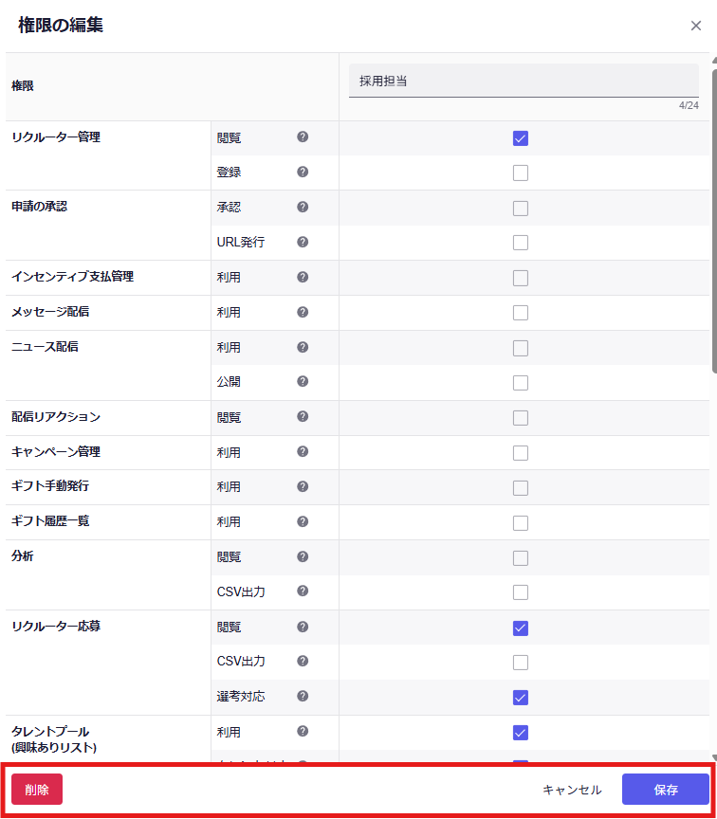Close the 権限の編集 dialog with X
Viewport: 717px width, 819px height.
pyautogui.click(x=696, y=26)
